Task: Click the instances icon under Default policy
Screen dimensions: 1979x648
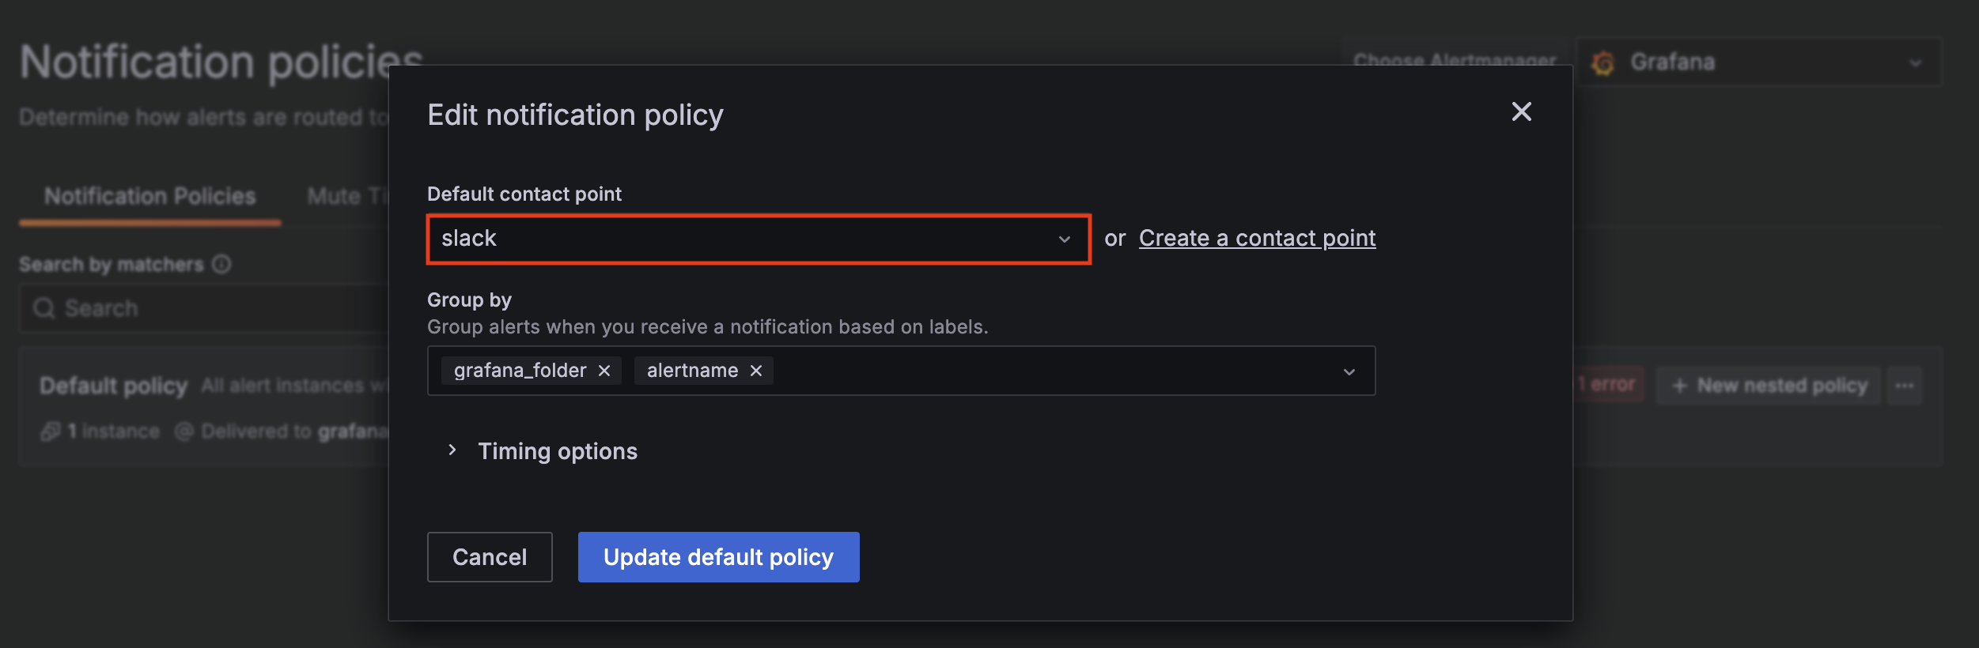Action: [x=51, y=431]
